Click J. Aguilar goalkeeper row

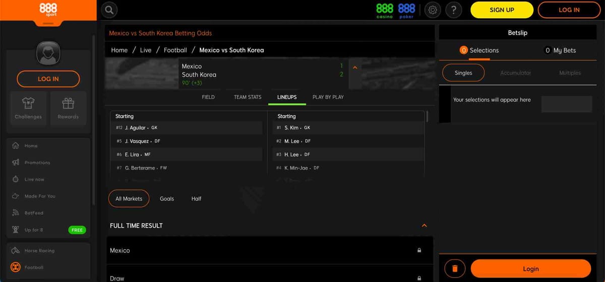tap(186, 128)
